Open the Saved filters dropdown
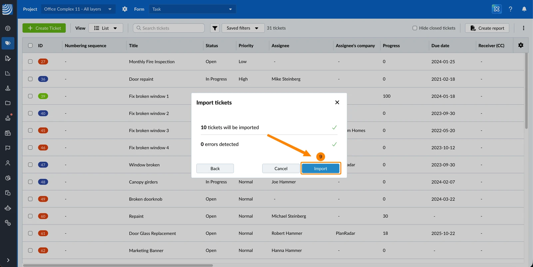533x267 pixels. point(243,28)
